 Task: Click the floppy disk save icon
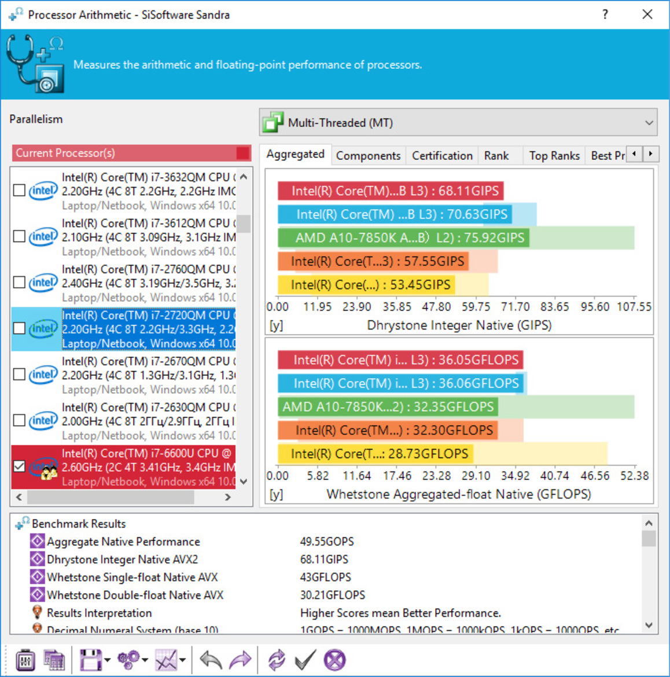click(x=91, y=660)
